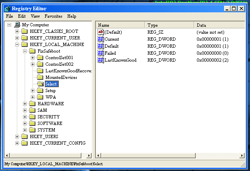Collapse the FixSafeboot key
The height and width of the screenshot is (171, 250).
click(x=25, y=51)
